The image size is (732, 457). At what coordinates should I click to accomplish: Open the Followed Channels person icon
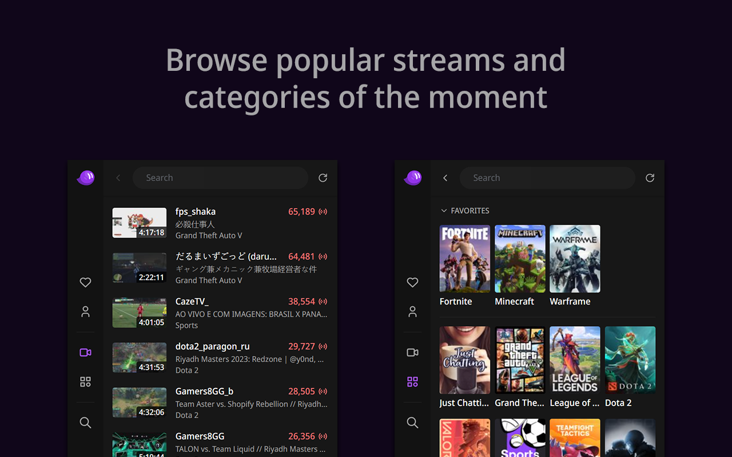click(x=85, y=311)
